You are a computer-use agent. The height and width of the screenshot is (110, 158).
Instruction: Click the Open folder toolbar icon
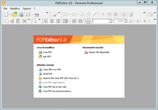click(15, 14)
